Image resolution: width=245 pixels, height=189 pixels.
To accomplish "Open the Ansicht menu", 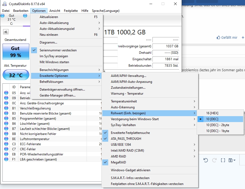I will pyautogui.click(x=55, y=10).
